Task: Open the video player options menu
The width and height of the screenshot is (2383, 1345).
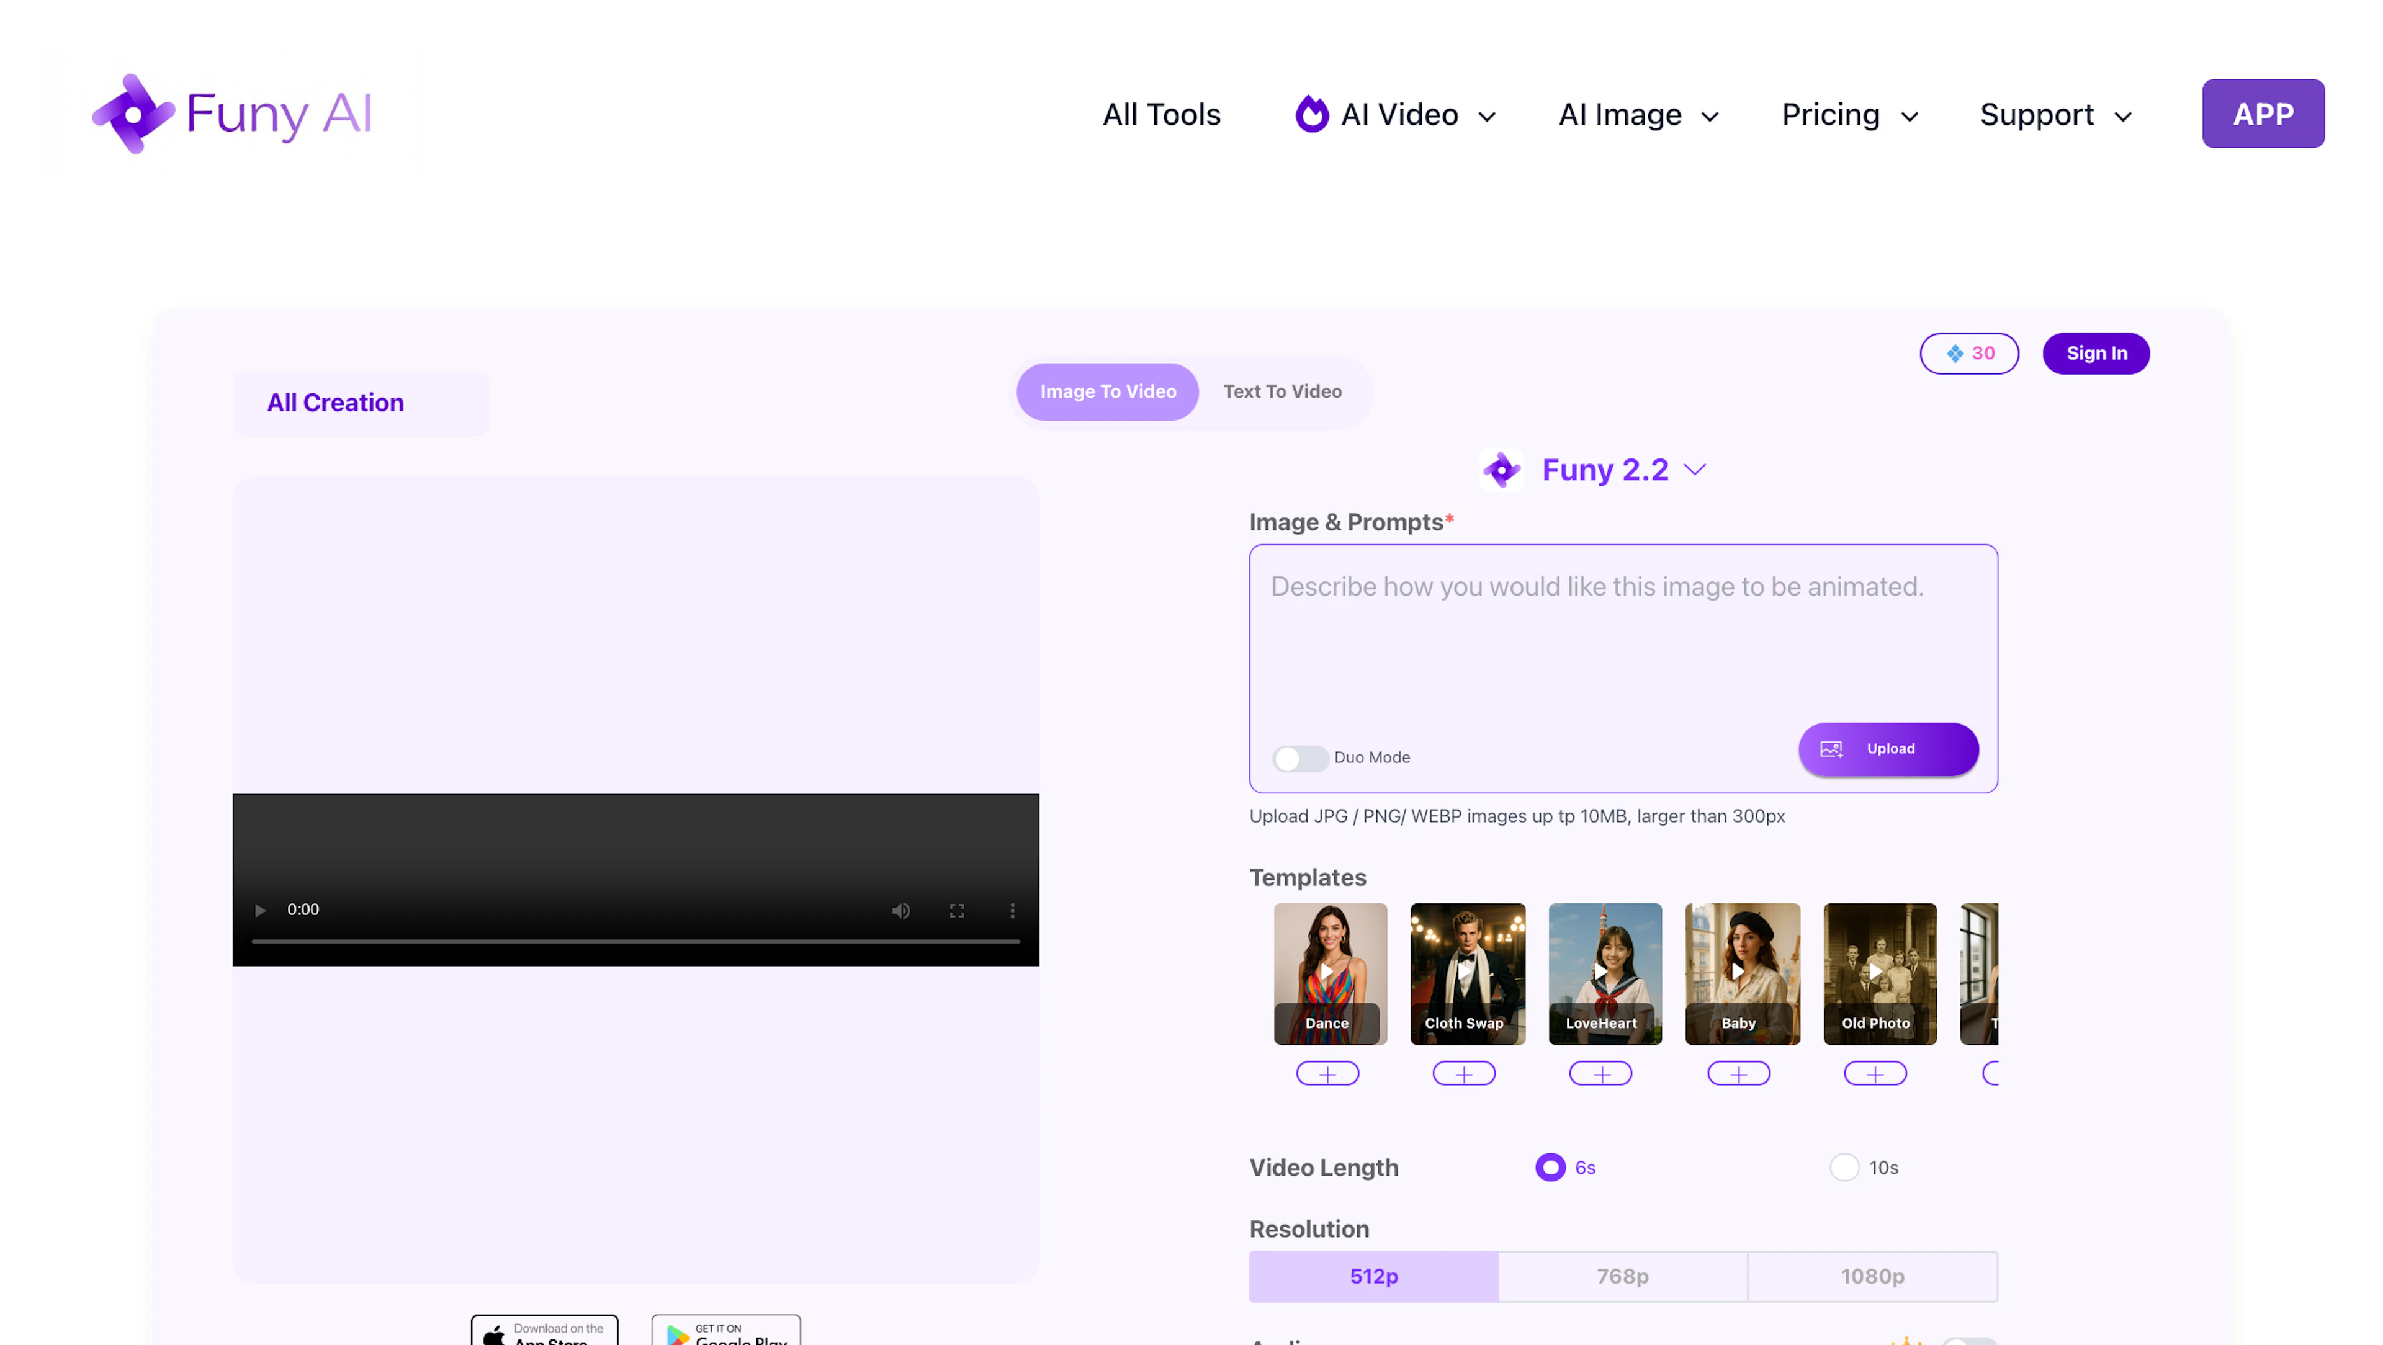Action: click(x=1013, y=910)
